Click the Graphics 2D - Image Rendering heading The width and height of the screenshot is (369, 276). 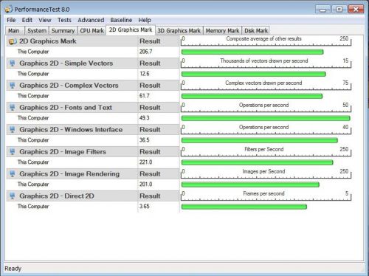click(x=69, y=174)
